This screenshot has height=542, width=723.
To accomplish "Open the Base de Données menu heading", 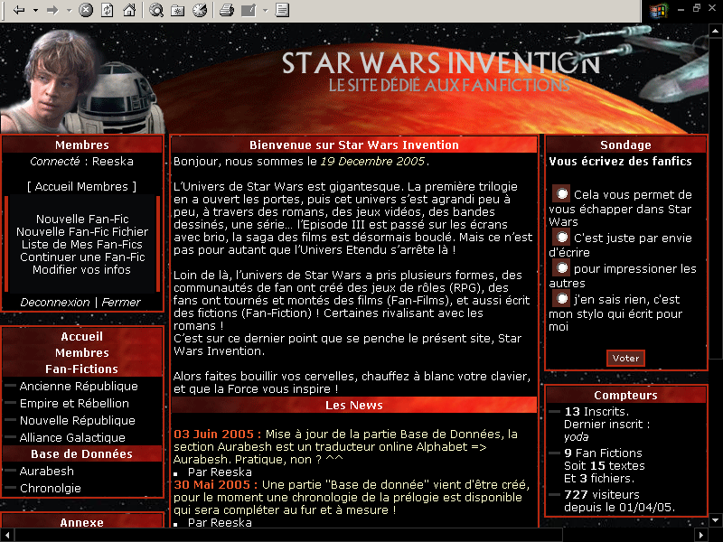I will tap(81, 454).
